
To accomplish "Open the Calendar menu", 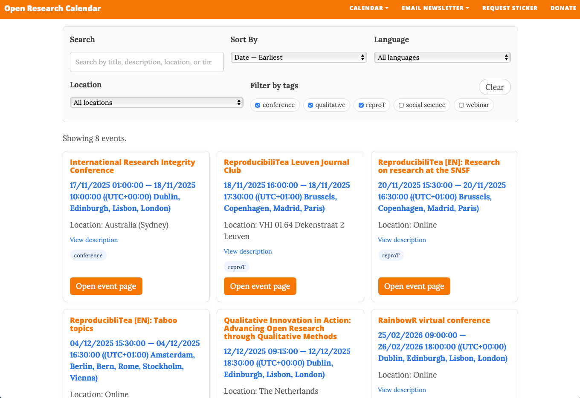I will coord(369,8).
